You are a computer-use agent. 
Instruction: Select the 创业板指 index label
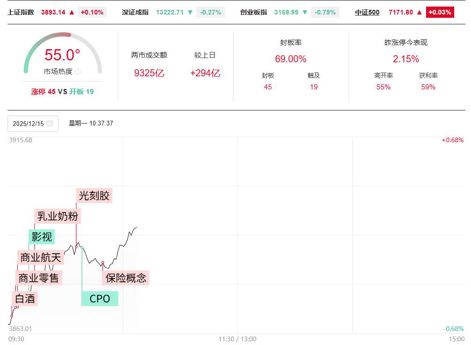[254, 12]
